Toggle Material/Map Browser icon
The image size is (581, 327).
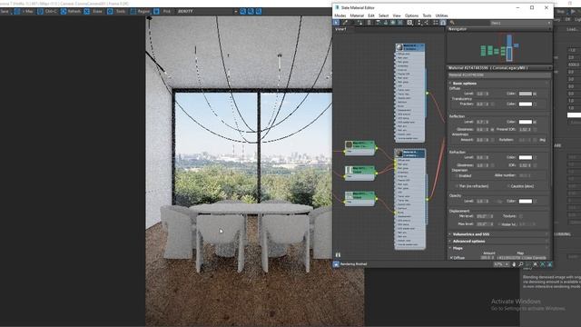click(436, 22)
